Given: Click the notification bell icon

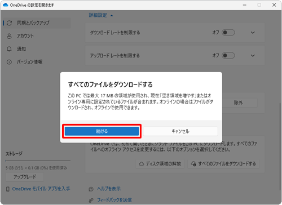Looking at the screenshot, I should coord(9,49).
